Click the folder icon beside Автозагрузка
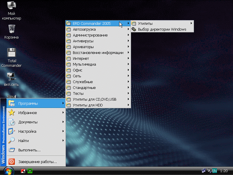The height and width of the screenshot is (175, 233). (68, 29)
